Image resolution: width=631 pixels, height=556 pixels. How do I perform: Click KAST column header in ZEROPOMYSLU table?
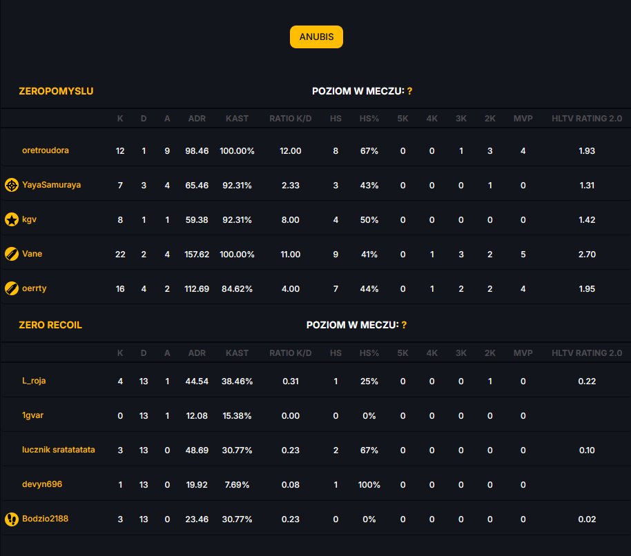237,119
